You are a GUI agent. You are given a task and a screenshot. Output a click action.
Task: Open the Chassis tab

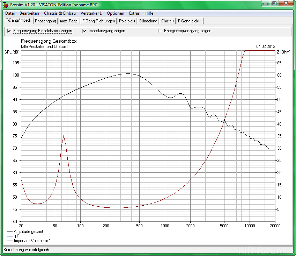pyautogui.click(x=168, y=21)
